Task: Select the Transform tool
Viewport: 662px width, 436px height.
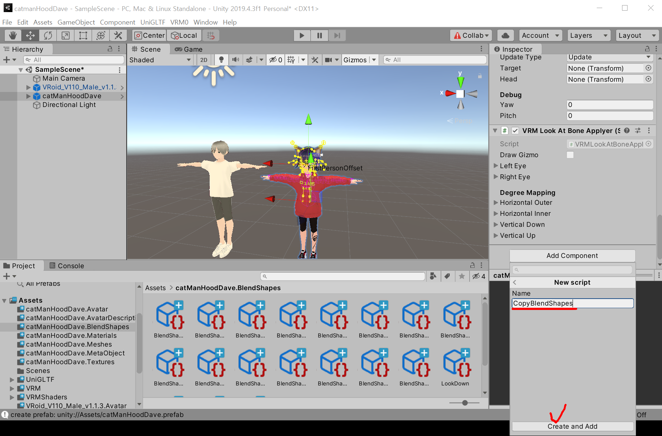Action: click(101, 36)
